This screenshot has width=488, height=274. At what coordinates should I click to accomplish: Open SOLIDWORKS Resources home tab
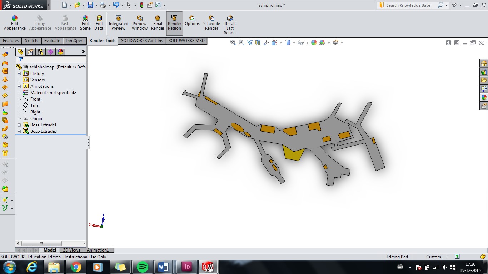(484, 63)
